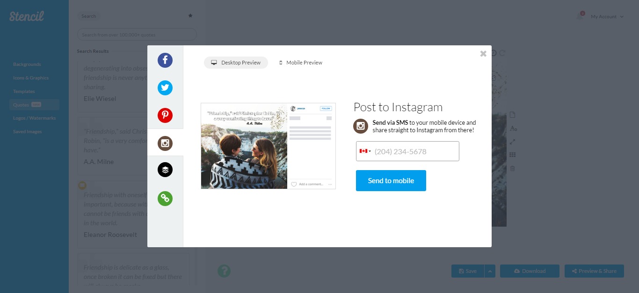Image resolution: width=639 pixels, height=293 pixels.
Task: Generate a short link with the green link icon
Action: [165, 198]
